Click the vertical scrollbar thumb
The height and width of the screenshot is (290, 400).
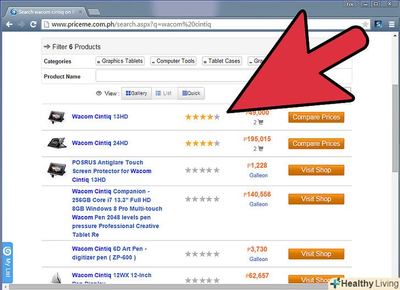395,128
